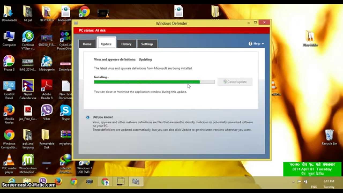Open the Home tab in Windows Defender
Viewport: 343px width, 193px height.
[87, 44]
